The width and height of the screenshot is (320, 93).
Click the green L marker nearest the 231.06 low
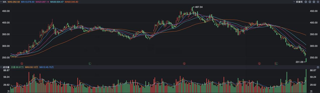[x=276, y=64]
